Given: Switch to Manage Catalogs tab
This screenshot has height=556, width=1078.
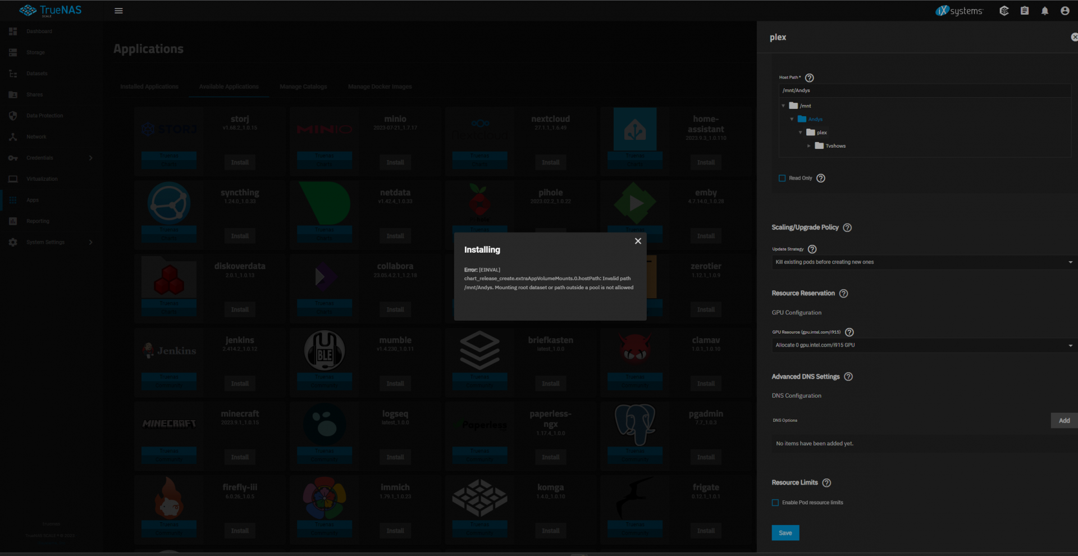Looking at the screenshot, I should (x=303, y=86).
